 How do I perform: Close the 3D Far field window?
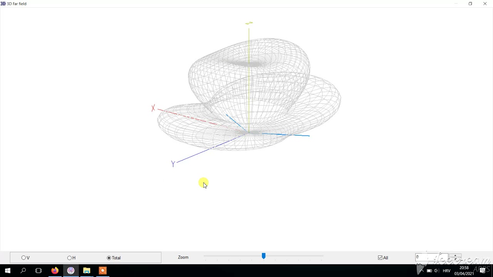(x=485, y=4)
